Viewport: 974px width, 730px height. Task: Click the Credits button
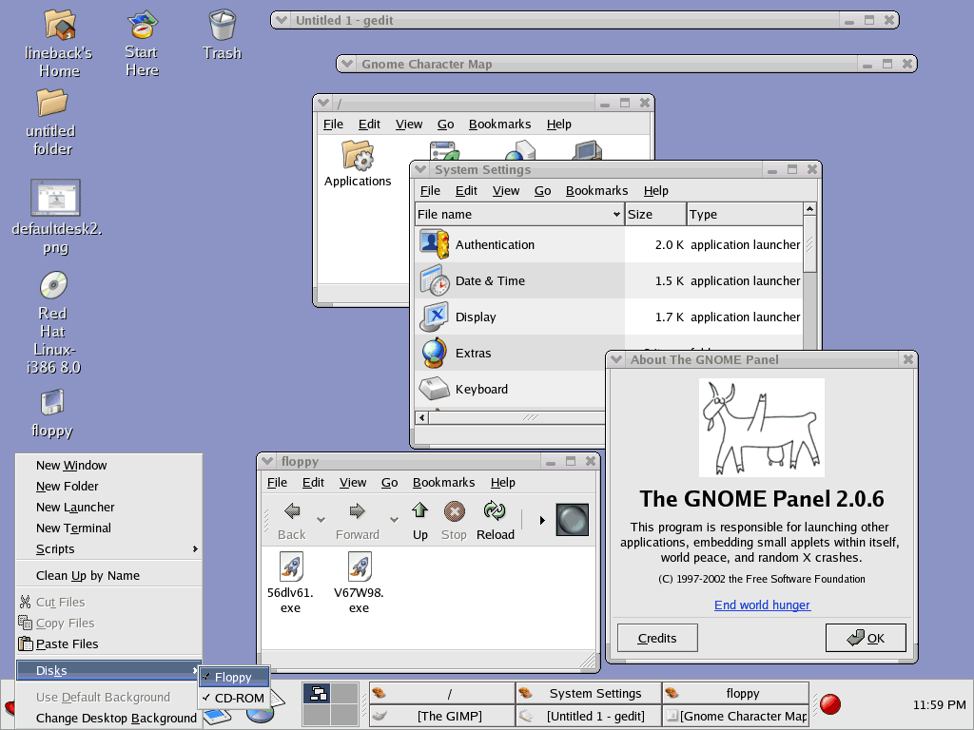tap(657, 638)
